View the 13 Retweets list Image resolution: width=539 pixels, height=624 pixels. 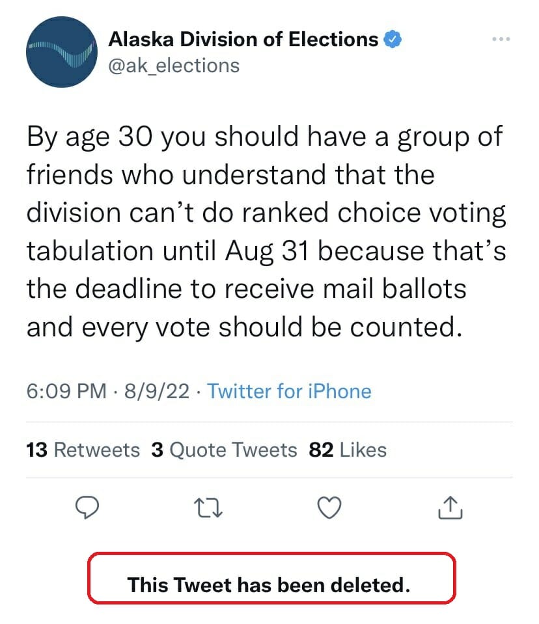tap(83, 450)
